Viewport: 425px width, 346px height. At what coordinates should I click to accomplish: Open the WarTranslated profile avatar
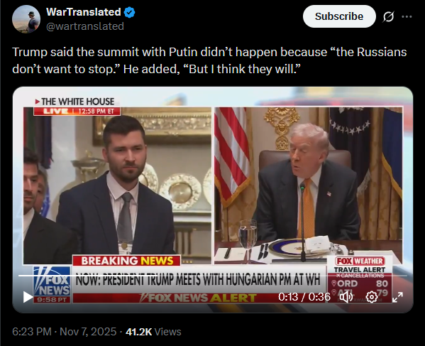(26, 19)
